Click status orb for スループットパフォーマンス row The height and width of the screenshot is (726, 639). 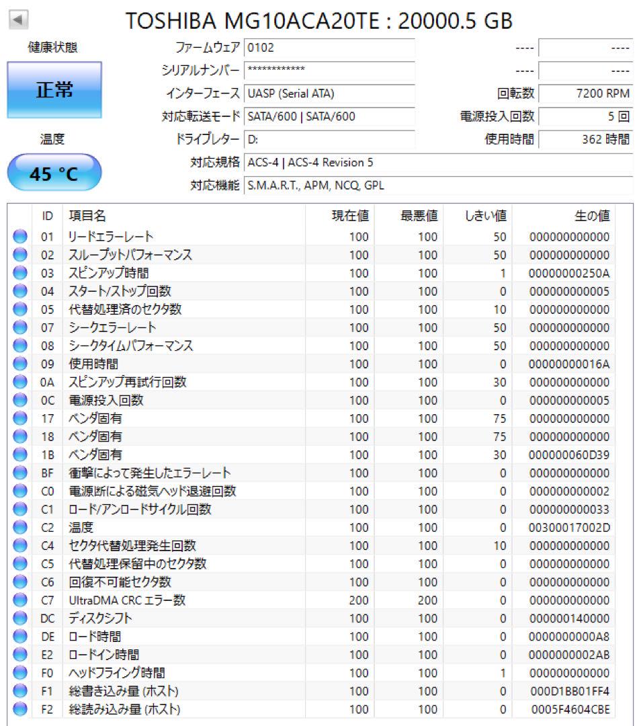[20, 255]
